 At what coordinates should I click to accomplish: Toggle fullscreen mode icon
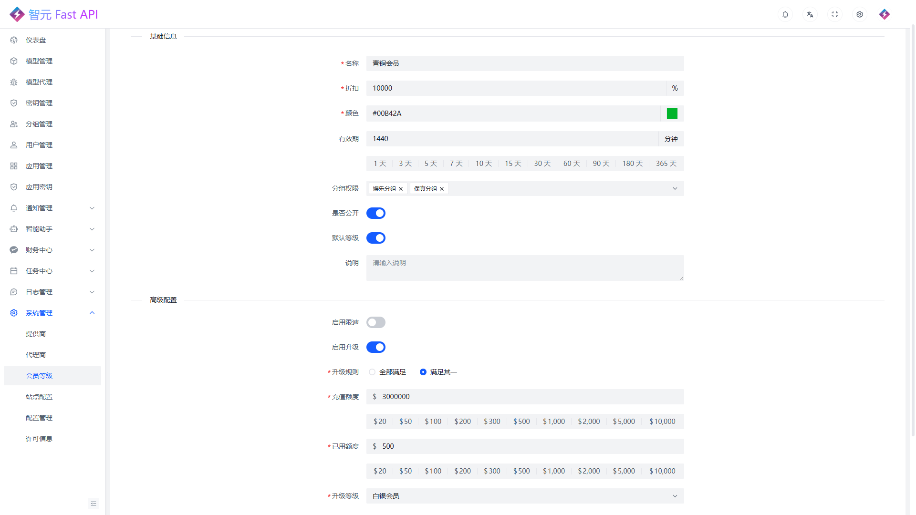tap(835, 14)
